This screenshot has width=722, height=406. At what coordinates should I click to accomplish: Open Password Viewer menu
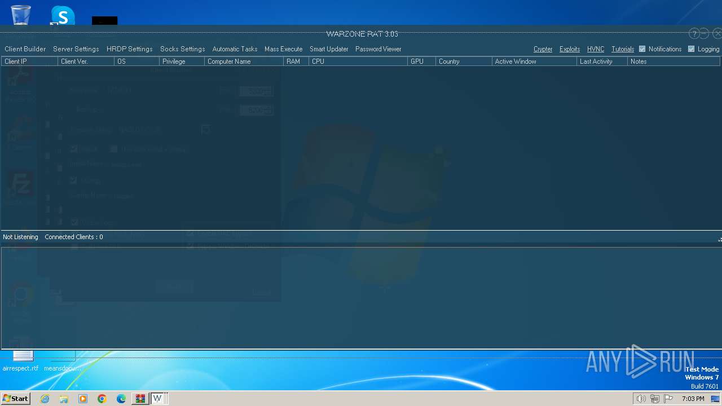378,49
